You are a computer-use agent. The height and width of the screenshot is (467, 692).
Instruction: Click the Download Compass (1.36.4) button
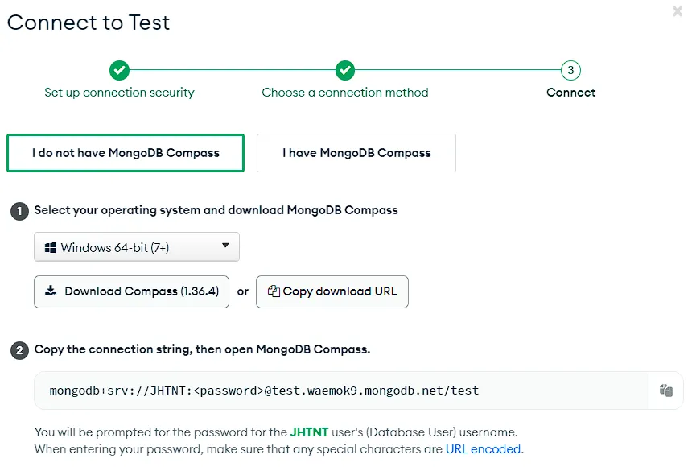tap(131, 291)
